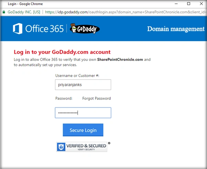Click the 'Password:' label
This screenshot has width=207, height=169.
click(64, 98)
